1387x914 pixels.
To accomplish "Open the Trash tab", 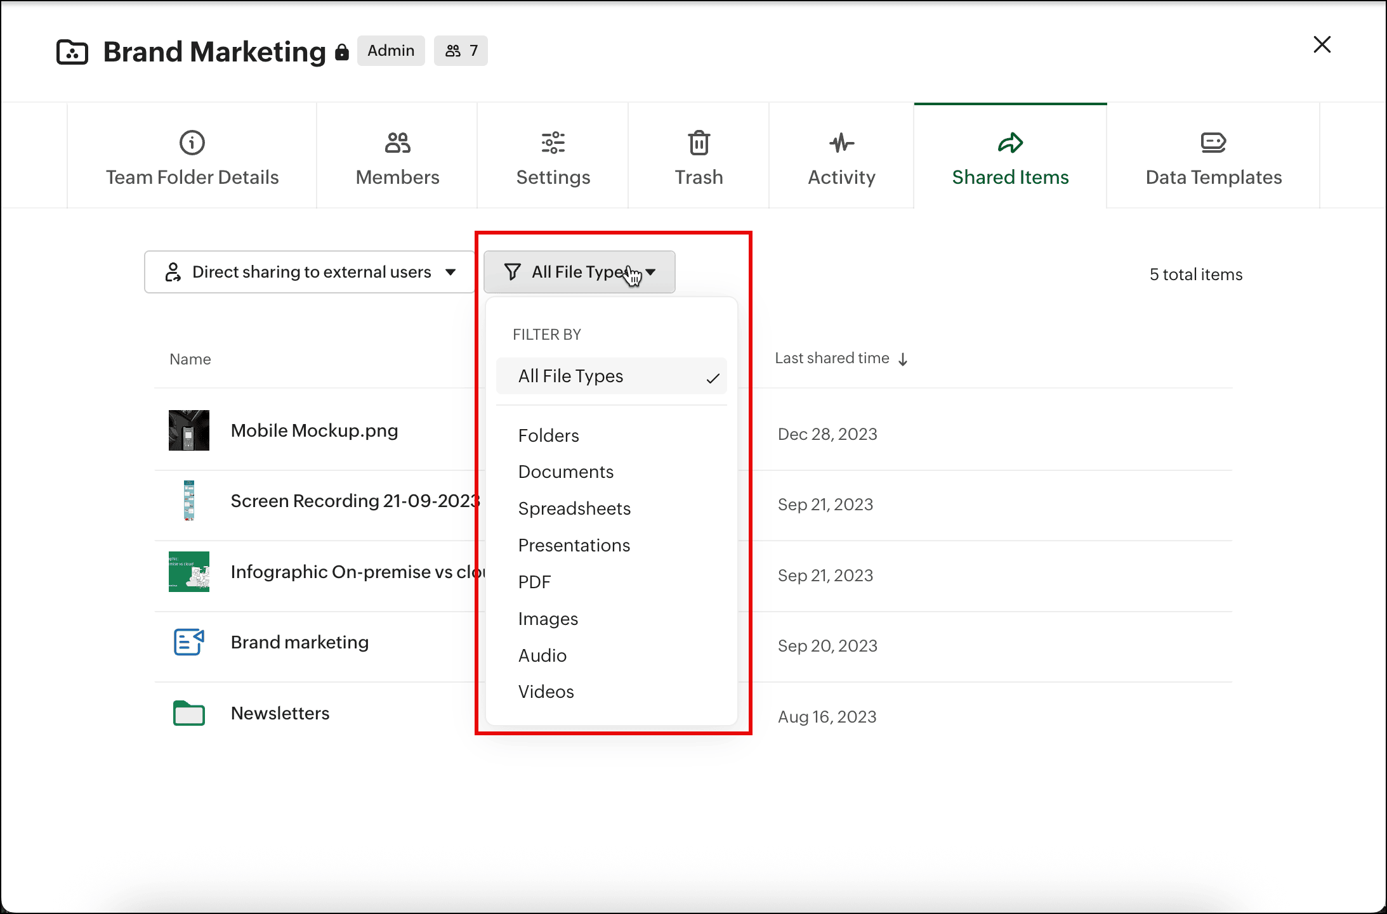I will 699,156.
